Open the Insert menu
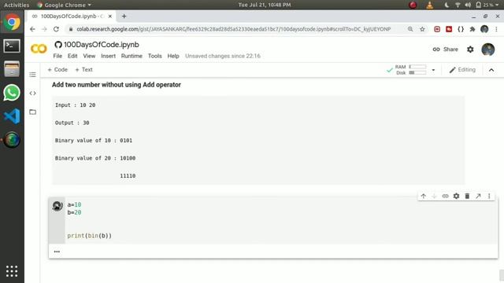Image resolution: width=504 pixels, height=283 pixels. pos(109,56)
